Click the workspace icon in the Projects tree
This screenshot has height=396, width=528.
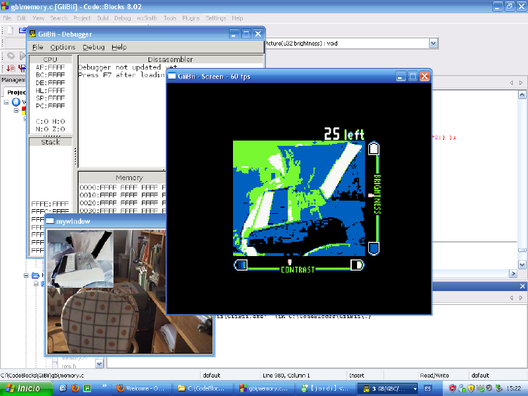tap(16, 102)
